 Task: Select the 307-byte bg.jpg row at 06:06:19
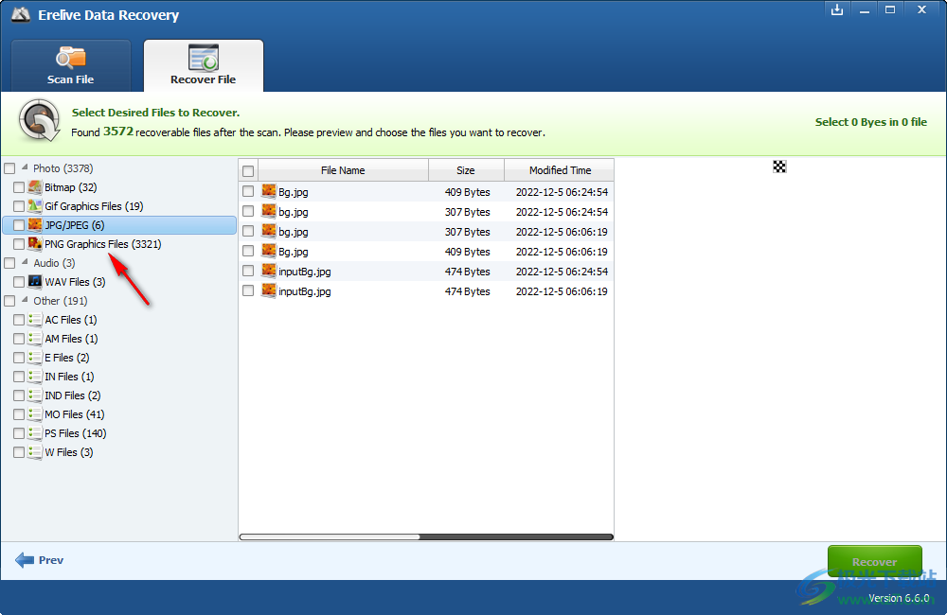426,231
